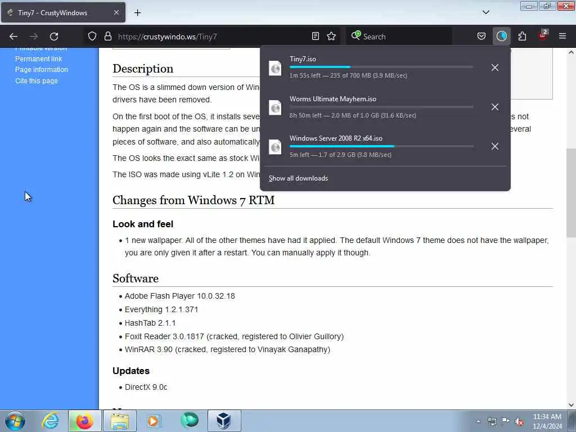
Task: Click the page vertical scrollbar thumb
Action: 571,193
